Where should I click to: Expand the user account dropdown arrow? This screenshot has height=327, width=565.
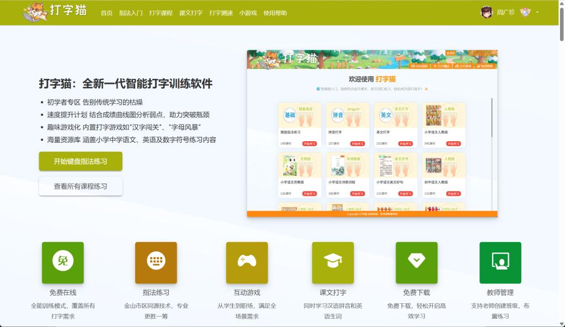pyautogui.click(x=537, y=12)
